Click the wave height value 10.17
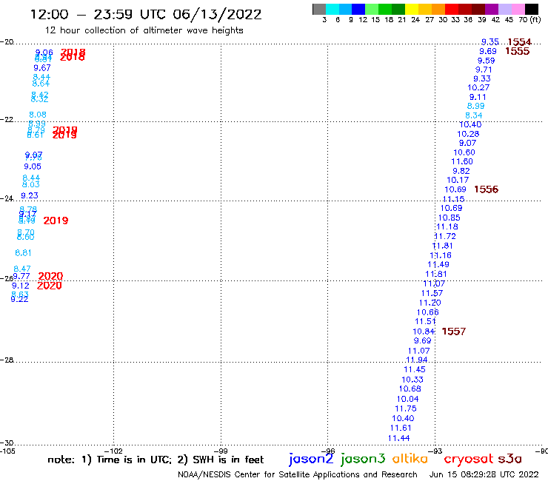The height and width of the screenshot is (481, 548). 458,181
